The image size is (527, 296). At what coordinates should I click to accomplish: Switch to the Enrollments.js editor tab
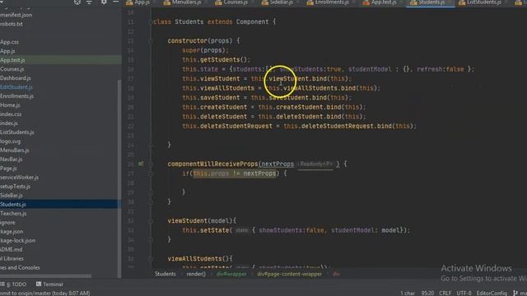tap(327, 2)
